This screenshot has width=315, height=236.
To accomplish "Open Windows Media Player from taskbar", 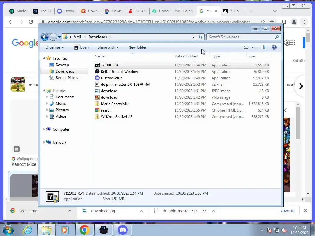I will tap(65, 230).
